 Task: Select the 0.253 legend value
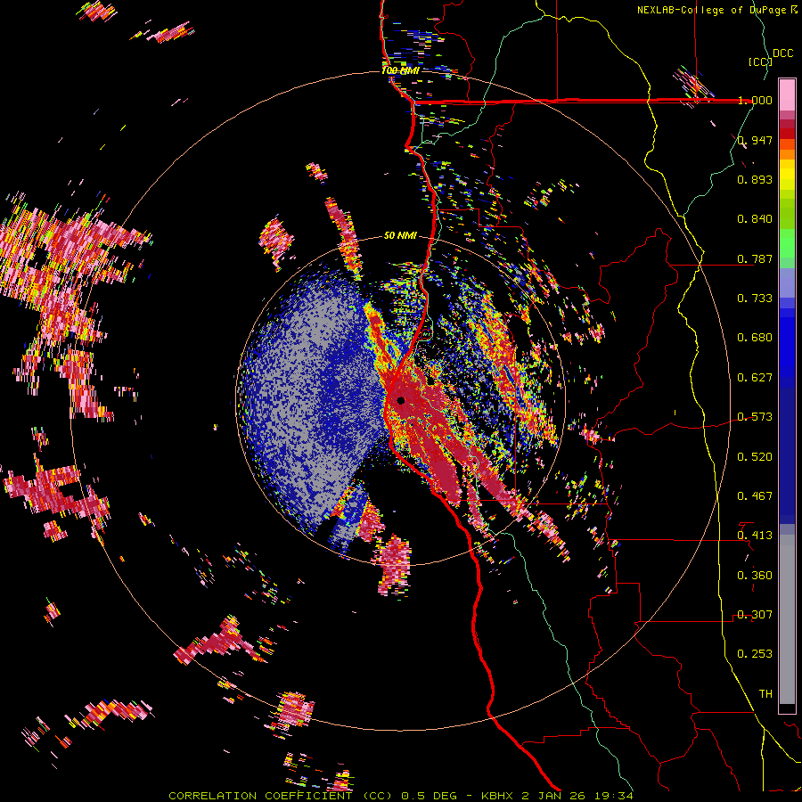coord(755,654)
